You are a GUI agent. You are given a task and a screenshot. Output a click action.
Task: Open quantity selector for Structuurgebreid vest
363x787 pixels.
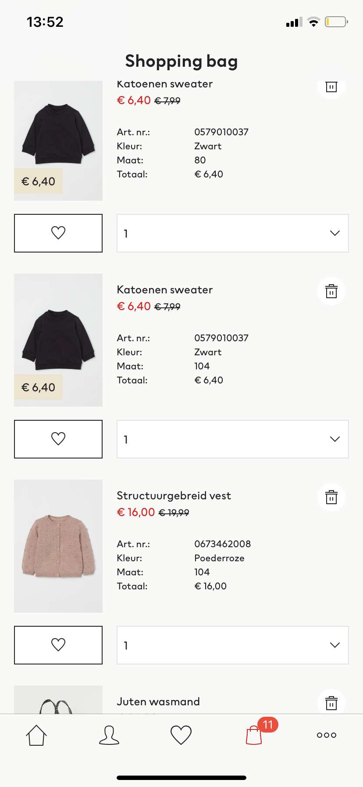(x=233, y=645)
